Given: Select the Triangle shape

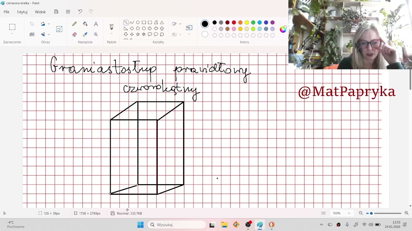Looking at the screenshot, I should click(162, 22).
